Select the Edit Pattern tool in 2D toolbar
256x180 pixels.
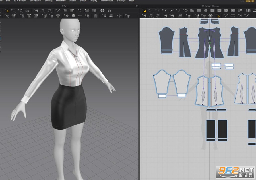click(x=151, y=11)
